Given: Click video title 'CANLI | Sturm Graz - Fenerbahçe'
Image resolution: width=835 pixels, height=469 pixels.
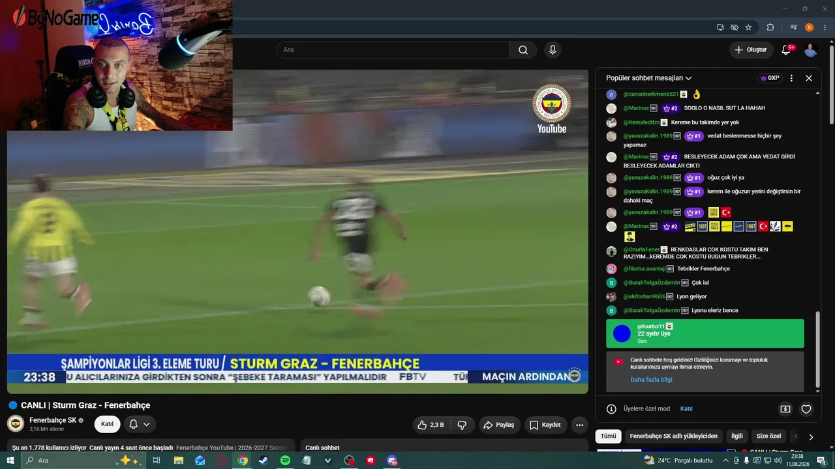Looking at the screenshot, I should [85, 405].
